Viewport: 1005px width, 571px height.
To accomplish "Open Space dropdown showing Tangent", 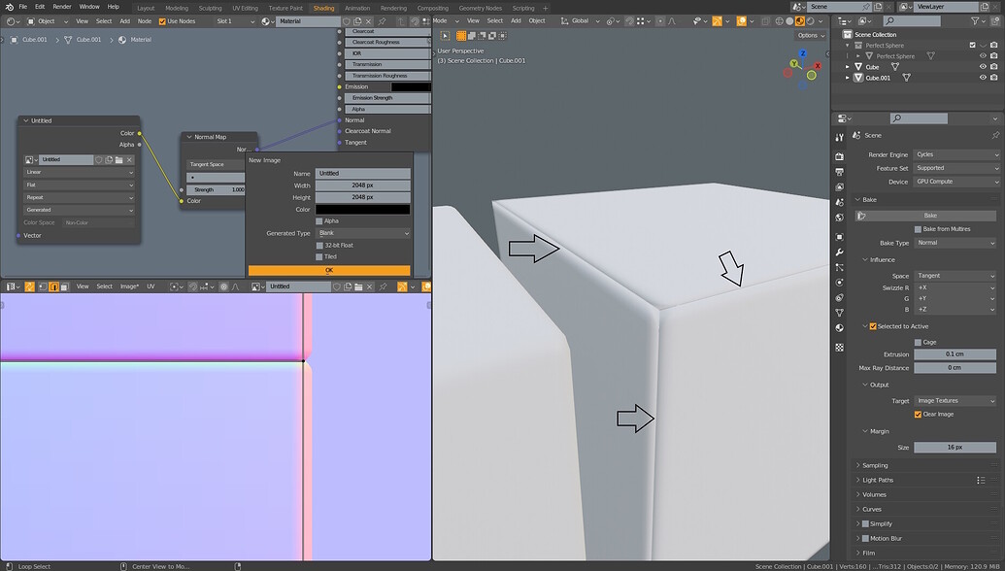I will click(955, 276).
